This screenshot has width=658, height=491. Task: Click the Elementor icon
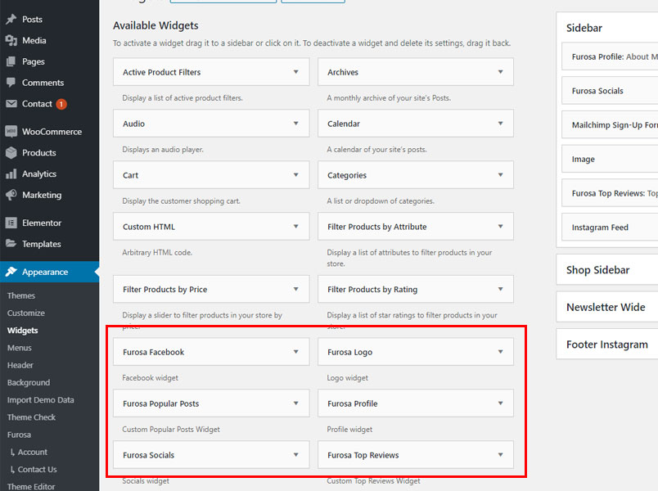[11, 223]
